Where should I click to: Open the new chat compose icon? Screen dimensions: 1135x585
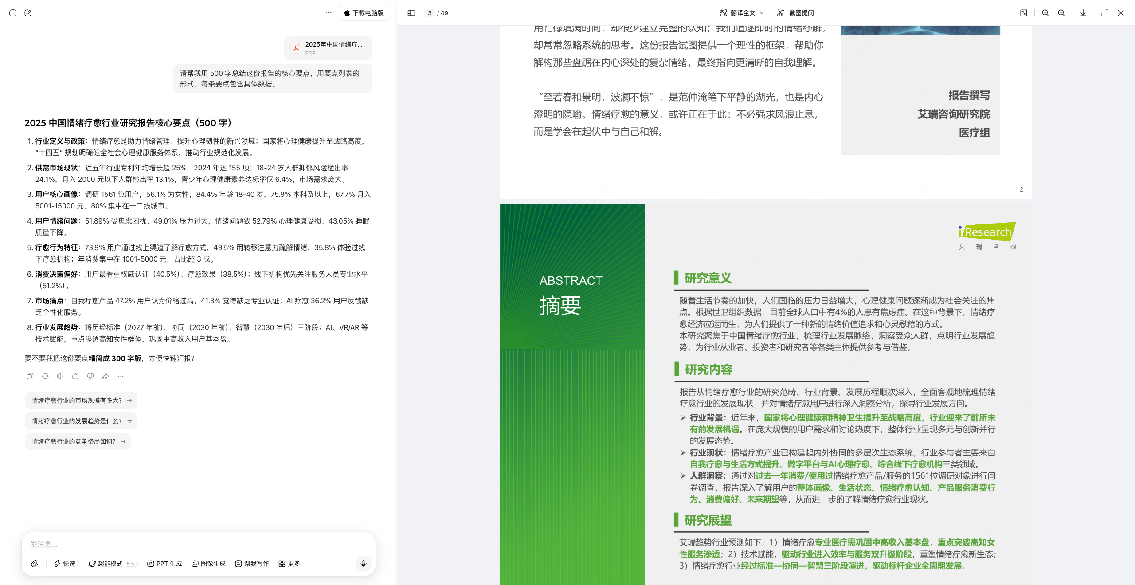click(28, 13)
